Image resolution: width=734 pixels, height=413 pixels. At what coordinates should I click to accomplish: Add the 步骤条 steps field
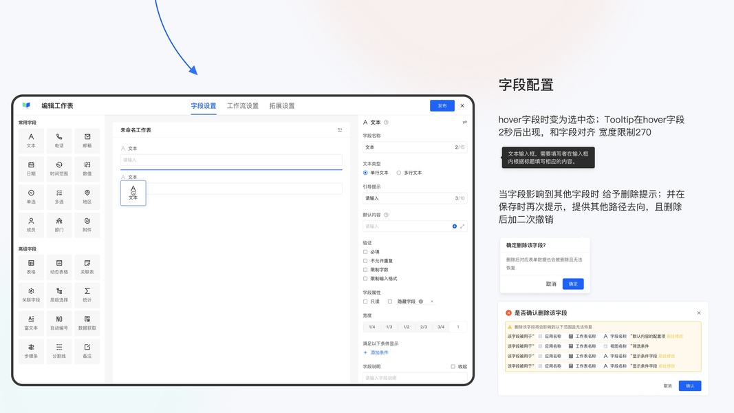click(31, 351)
